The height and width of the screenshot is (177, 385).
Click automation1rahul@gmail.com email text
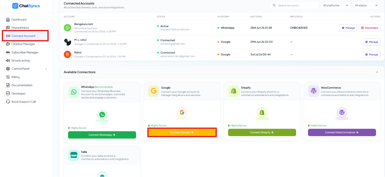pos(177,56)
